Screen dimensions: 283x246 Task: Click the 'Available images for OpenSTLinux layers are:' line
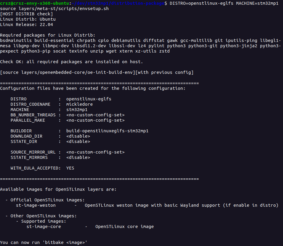pos(58,189)
